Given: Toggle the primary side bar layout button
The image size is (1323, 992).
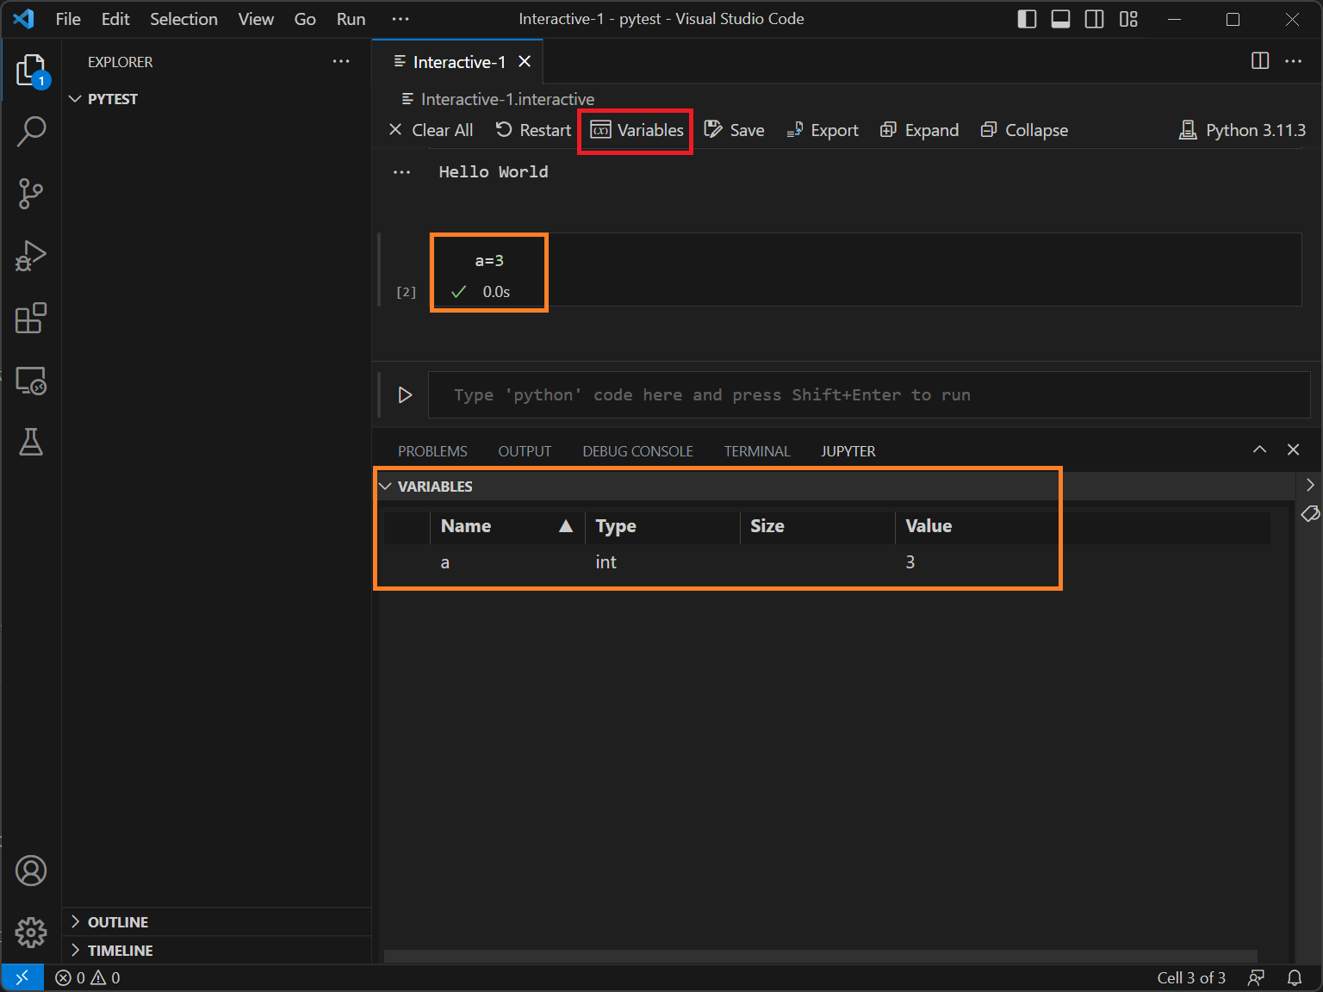Looking at the screenshot, I should [1027, 19].
